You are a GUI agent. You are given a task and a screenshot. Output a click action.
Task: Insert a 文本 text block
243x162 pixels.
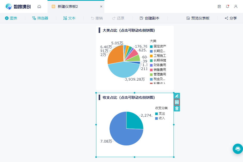[x=69, y=18]
